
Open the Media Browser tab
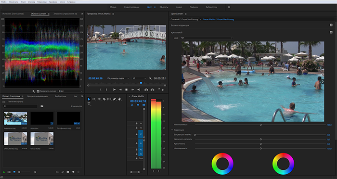coord(38,96)
